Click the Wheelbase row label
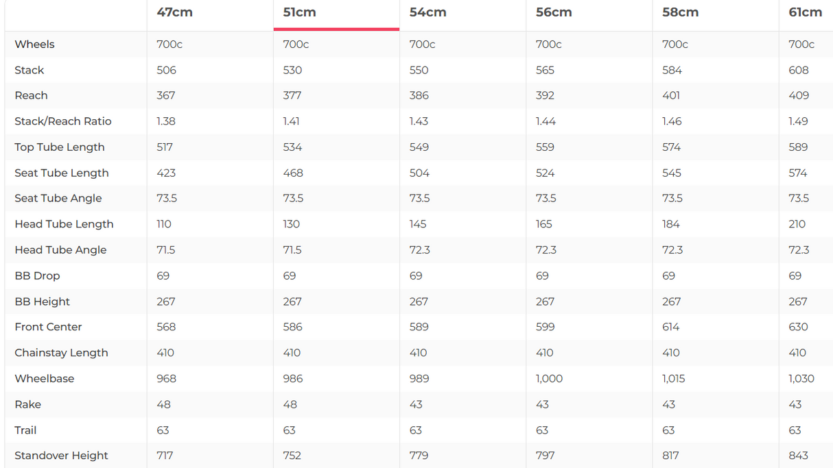 coord(44,378)
